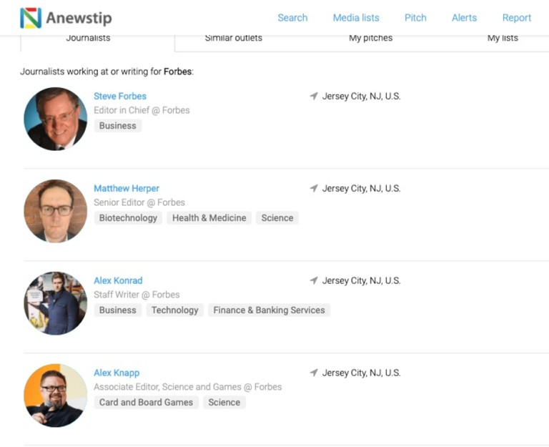Click location arrow icon in Alex Konrad row
This screenshot has height=447, width=549.
(313, 280)
